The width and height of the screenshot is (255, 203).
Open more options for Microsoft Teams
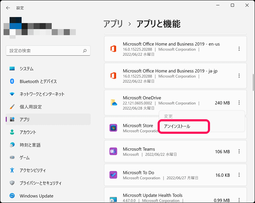pyautogui.click(x=239, y=152)
